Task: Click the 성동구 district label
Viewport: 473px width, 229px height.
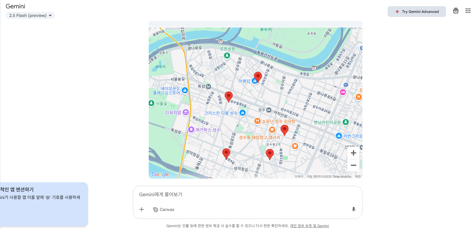Action: 163,53
